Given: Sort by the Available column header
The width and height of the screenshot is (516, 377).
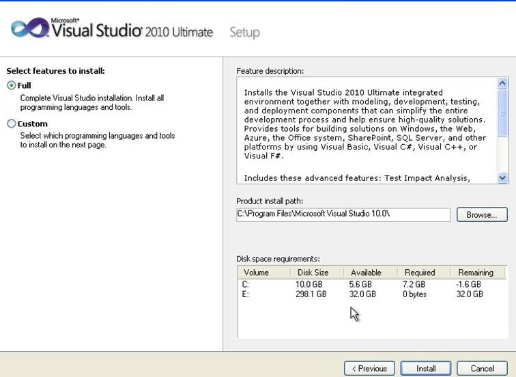Looking at the screenshot, I should [371, 273].
